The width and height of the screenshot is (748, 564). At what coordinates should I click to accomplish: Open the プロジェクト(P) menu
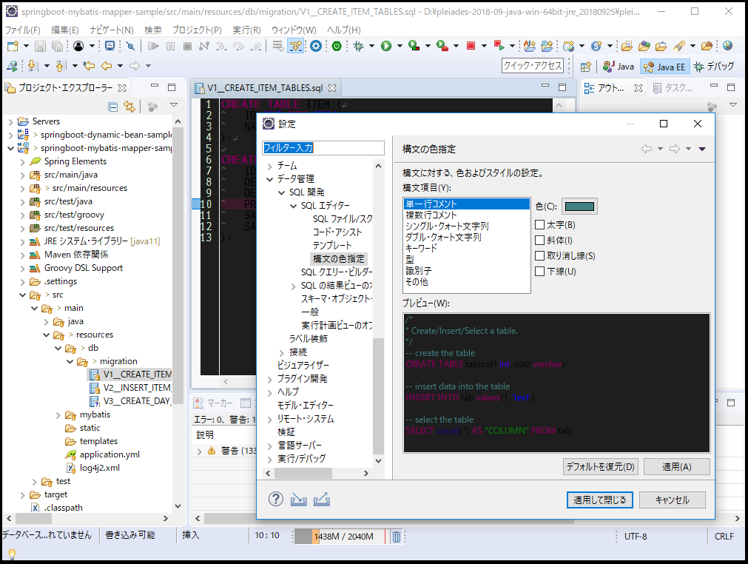[x=197, y=30]
